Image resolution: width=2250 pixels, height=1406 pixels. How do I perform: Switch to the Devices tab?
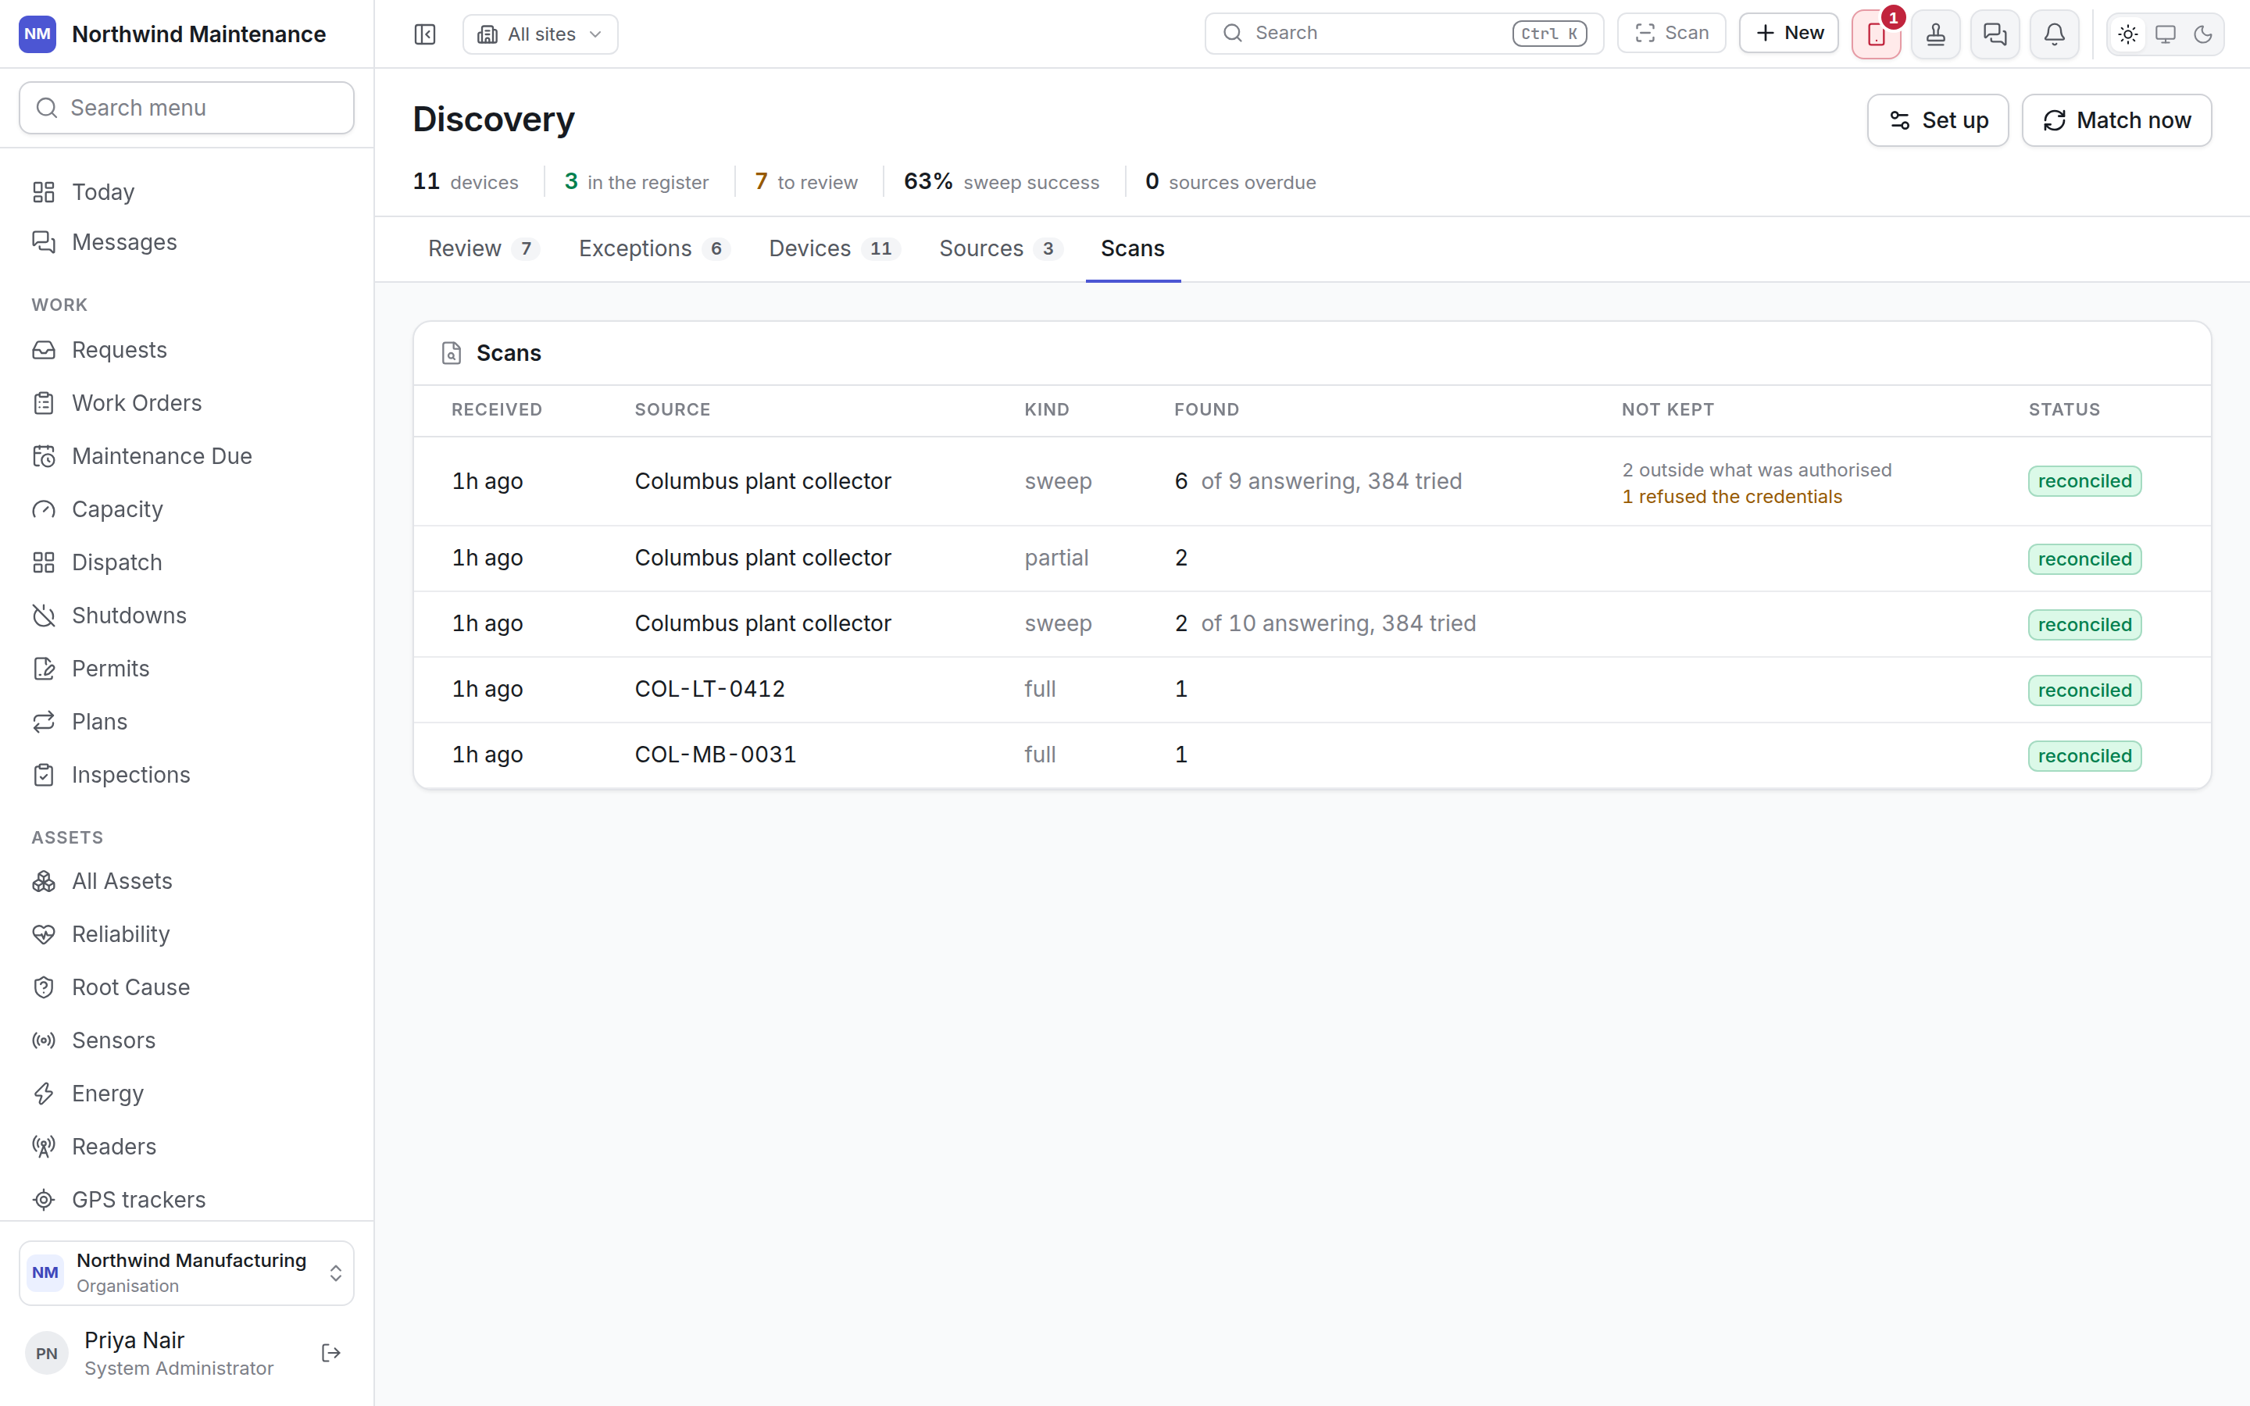(x=834, y=248)
